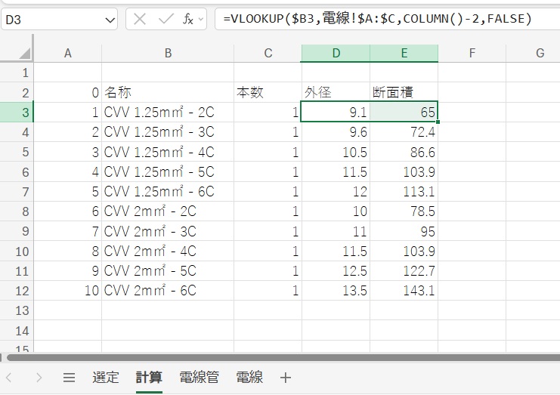Select the 断面積 header cell
Screen dimensions: 560x395
tap(404, 93)
